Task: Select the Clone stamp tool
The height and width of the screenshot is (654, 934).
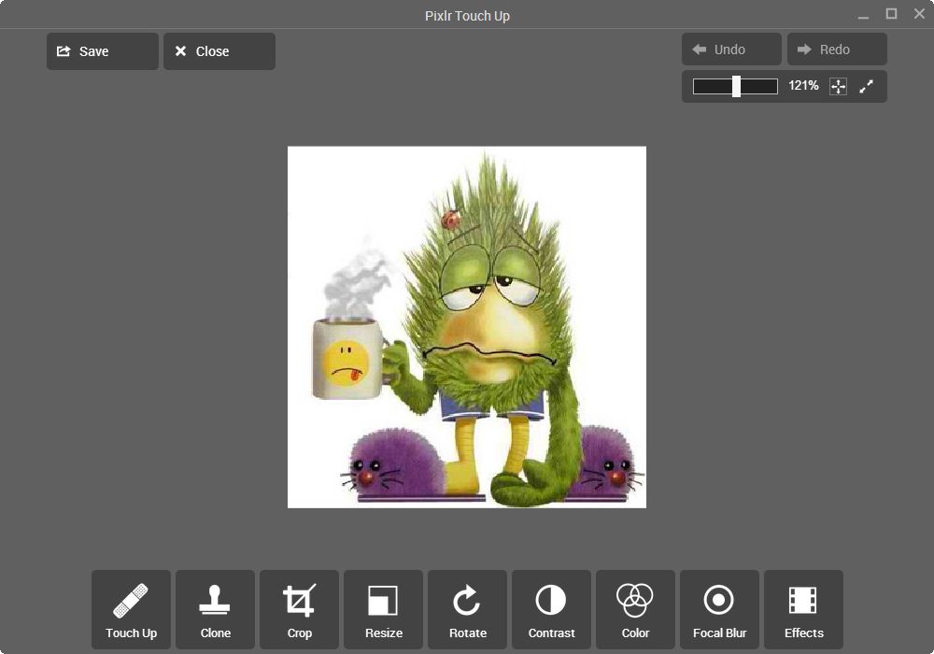Action: click(x=215, y=609)
